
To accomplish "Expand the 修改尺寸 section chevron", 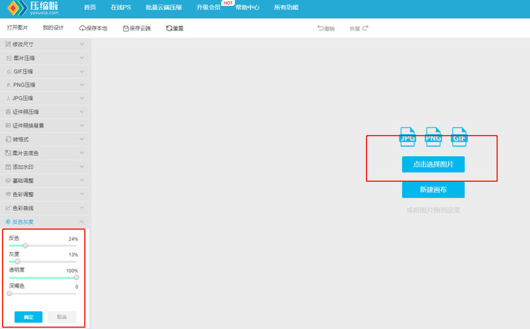I will coord(81,44).
